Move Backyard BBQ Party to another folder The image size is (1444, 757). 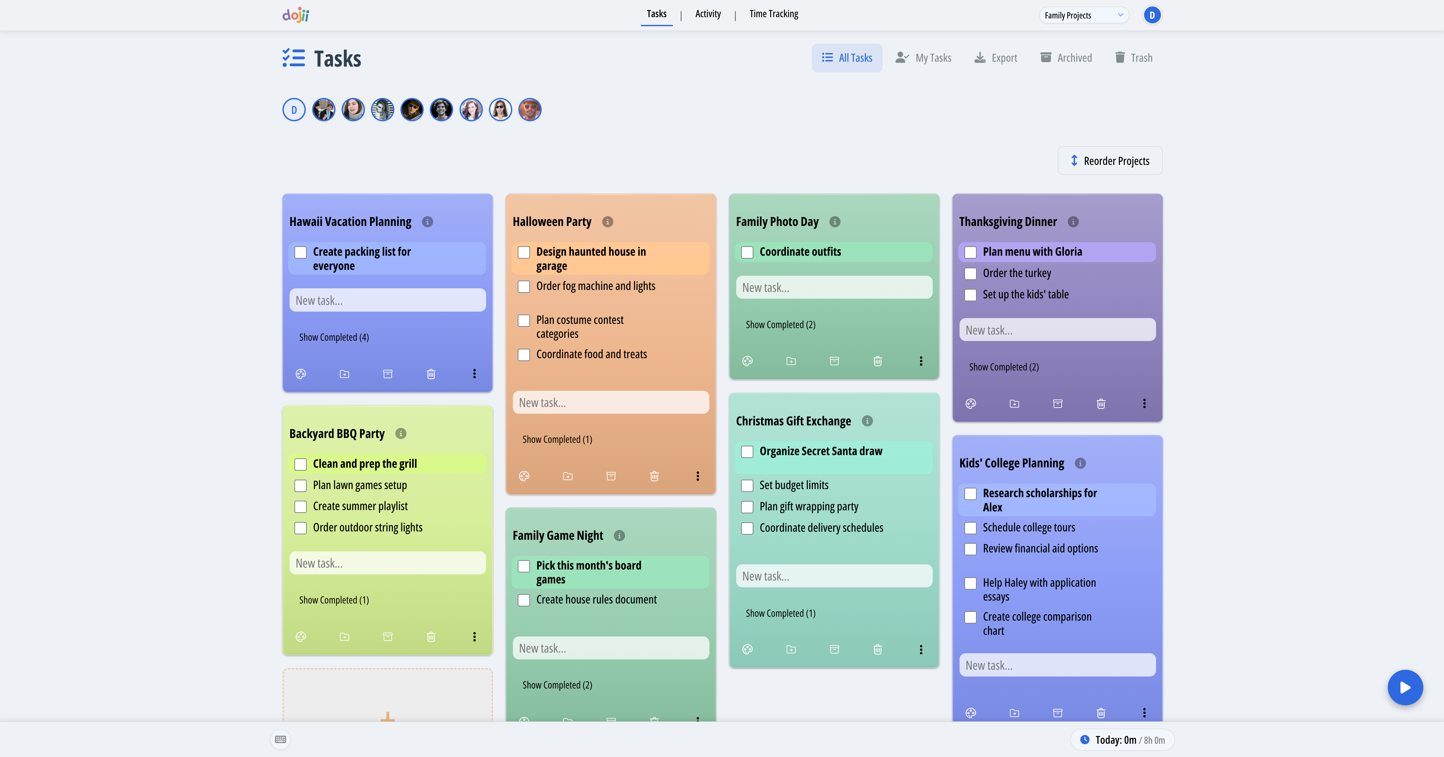344,636
